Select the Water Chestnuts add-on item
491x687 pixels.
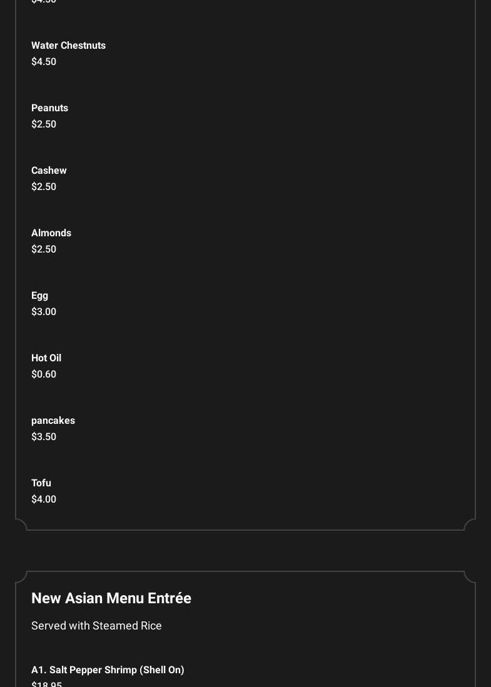(68, 46)
